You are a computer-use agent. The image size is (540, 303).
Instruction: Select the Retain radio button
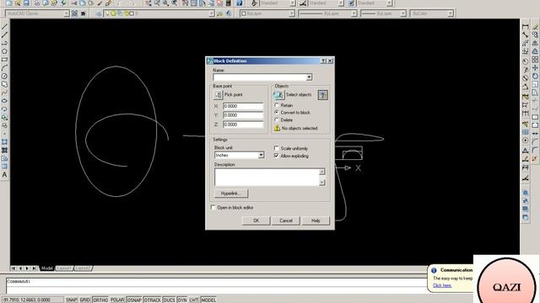pos(277,105)
